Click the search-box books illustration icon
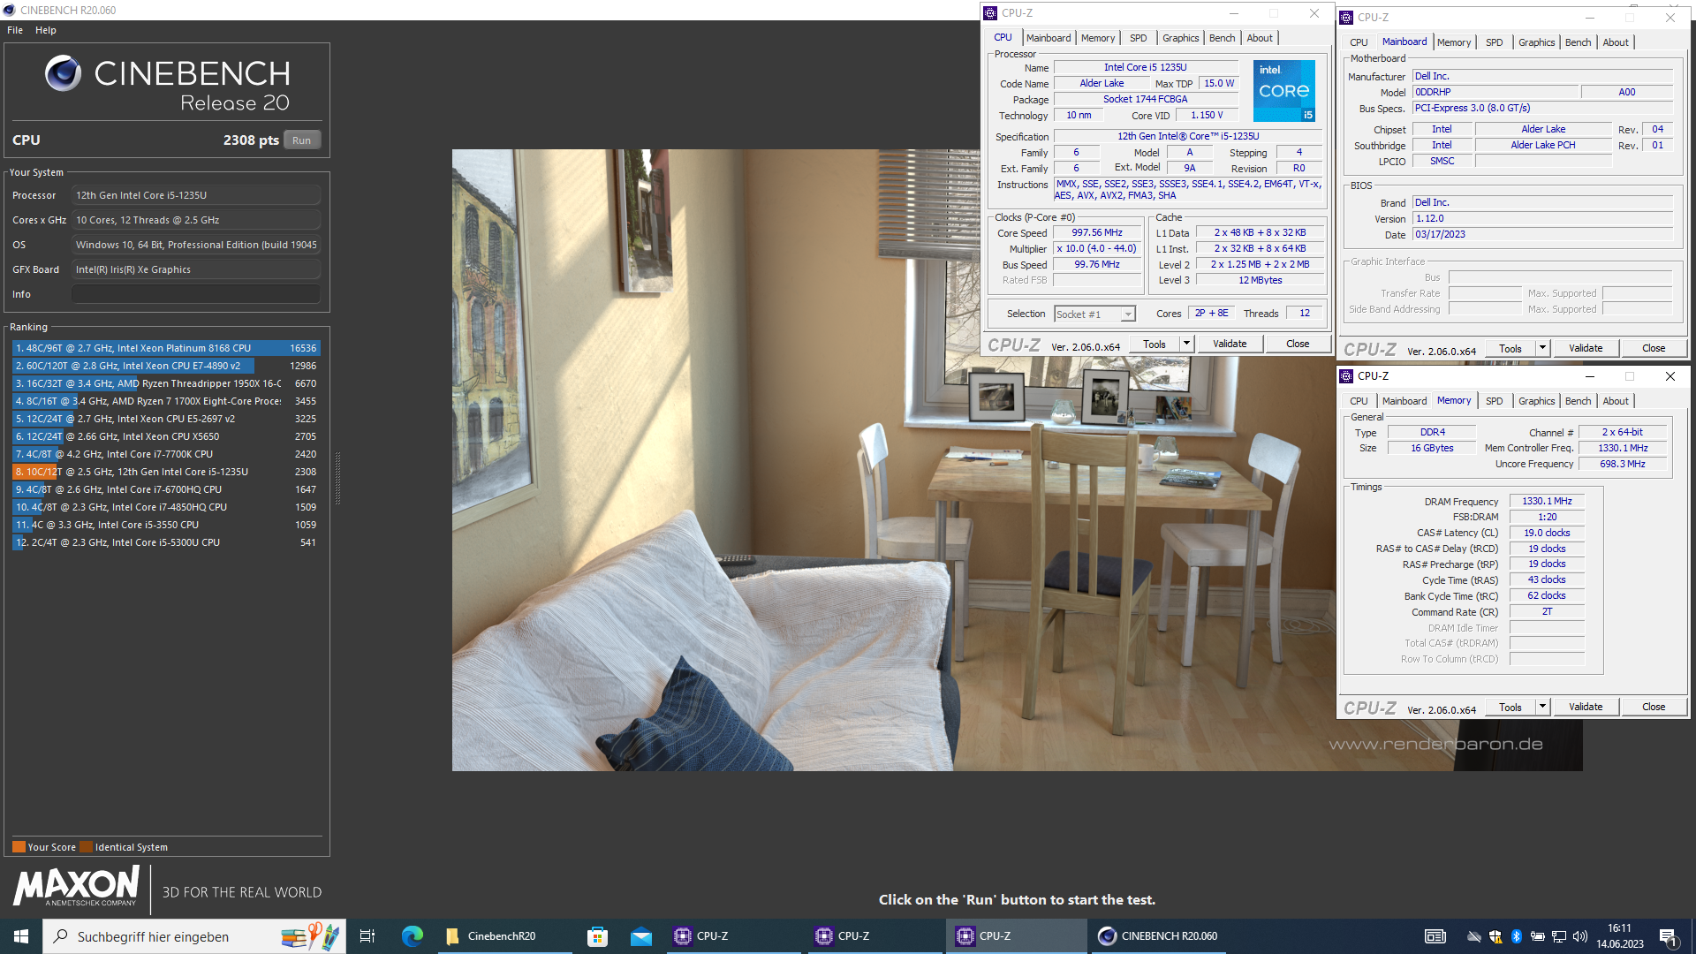The width and height of the screenshot is (1696, 954). point(309,936)
